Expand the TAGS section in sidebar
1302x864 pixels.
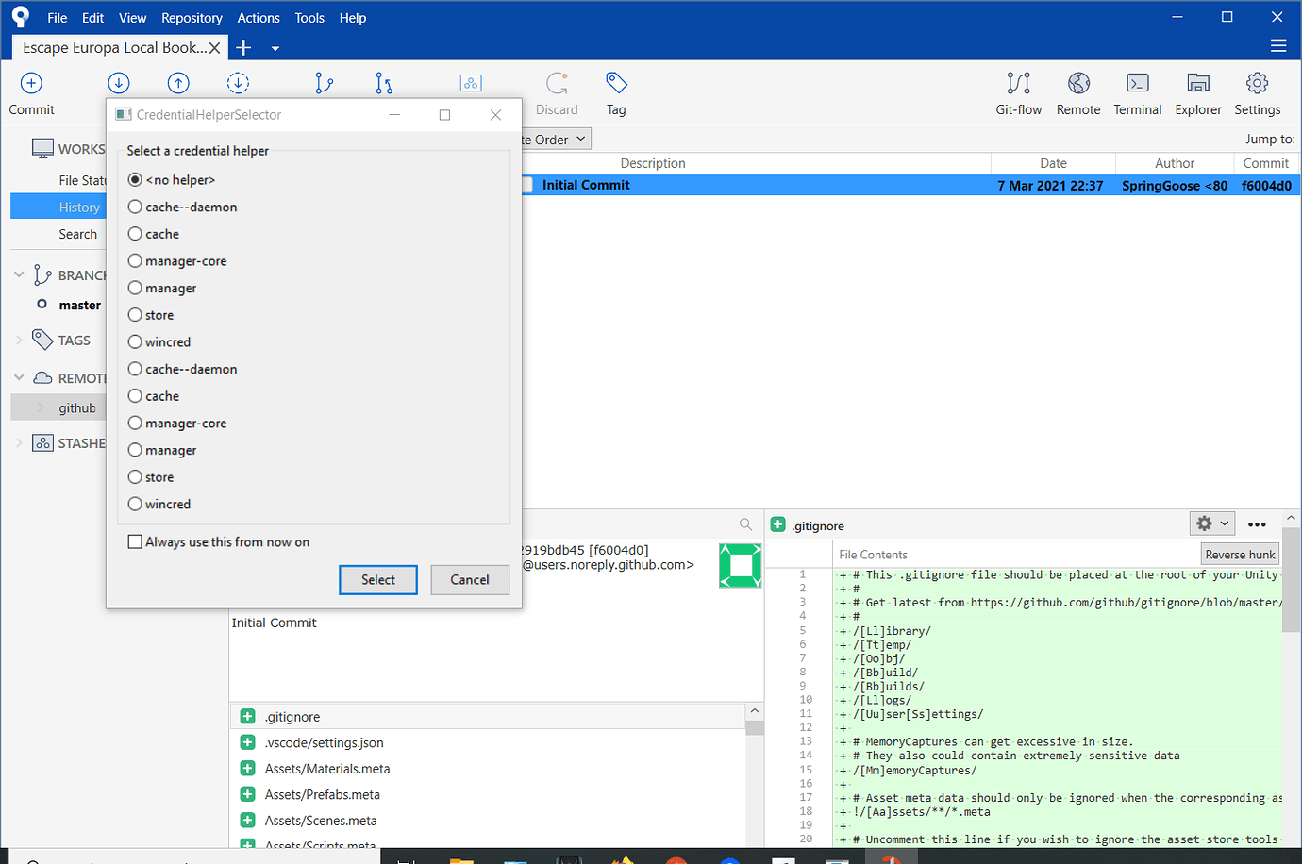19,341
